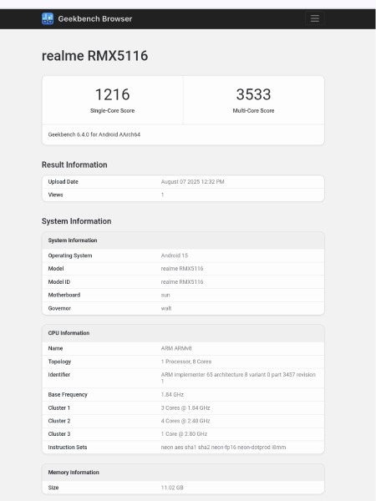Select the memory size value 11.02 GB
376x501 pixels.
pyautogui.click(x=172, y=488)
